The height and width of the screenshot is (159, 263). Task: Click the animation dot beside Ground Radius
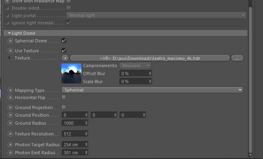tap(10, 123)
